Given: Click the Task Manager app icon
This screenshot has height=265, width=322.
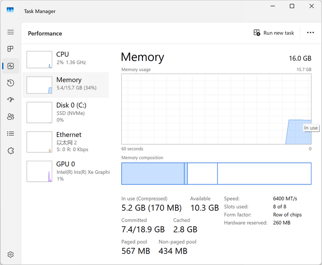Looking at the screenshot, I should point(10,10).
